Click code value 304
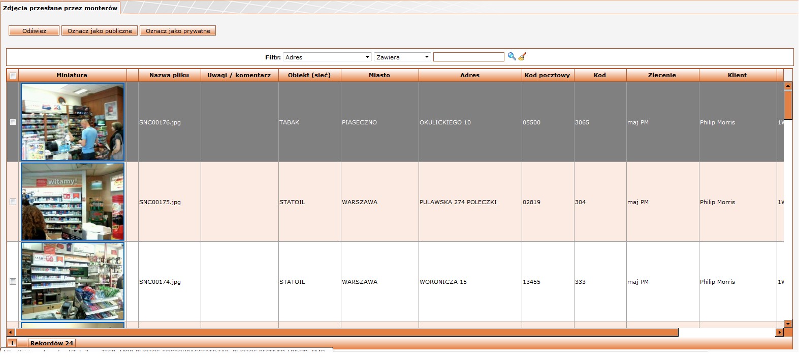Image resolution: width=799 pixels, height=360 pixels. [x=580, y=202]
